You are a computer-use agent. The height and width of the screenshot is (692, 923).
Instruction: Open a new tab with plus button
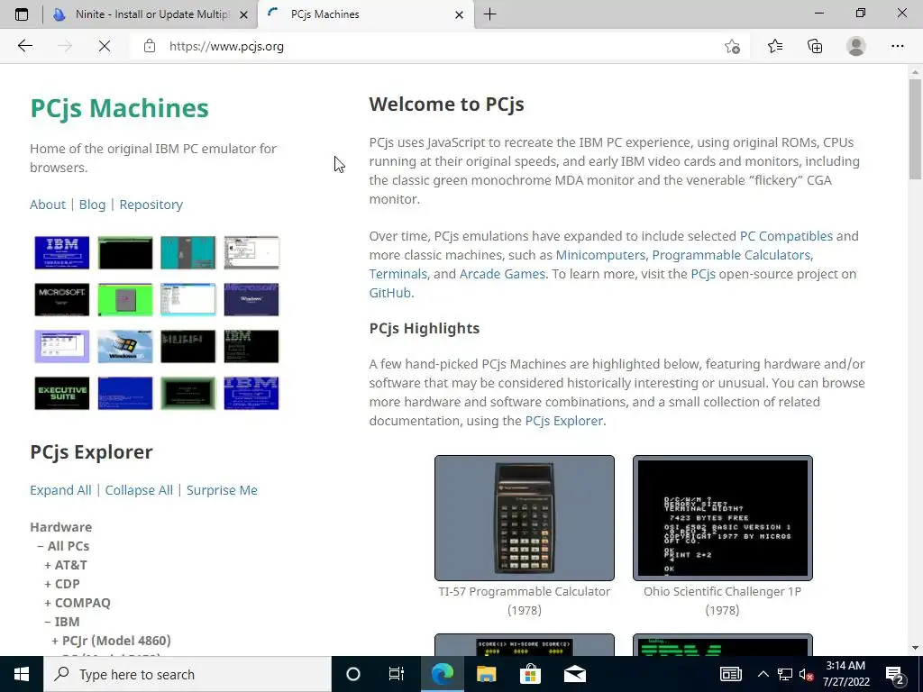click(489, 14)
